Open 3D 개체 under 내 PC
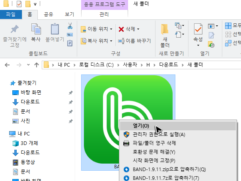This screenshot has height=181, width=241. point(29,143)
